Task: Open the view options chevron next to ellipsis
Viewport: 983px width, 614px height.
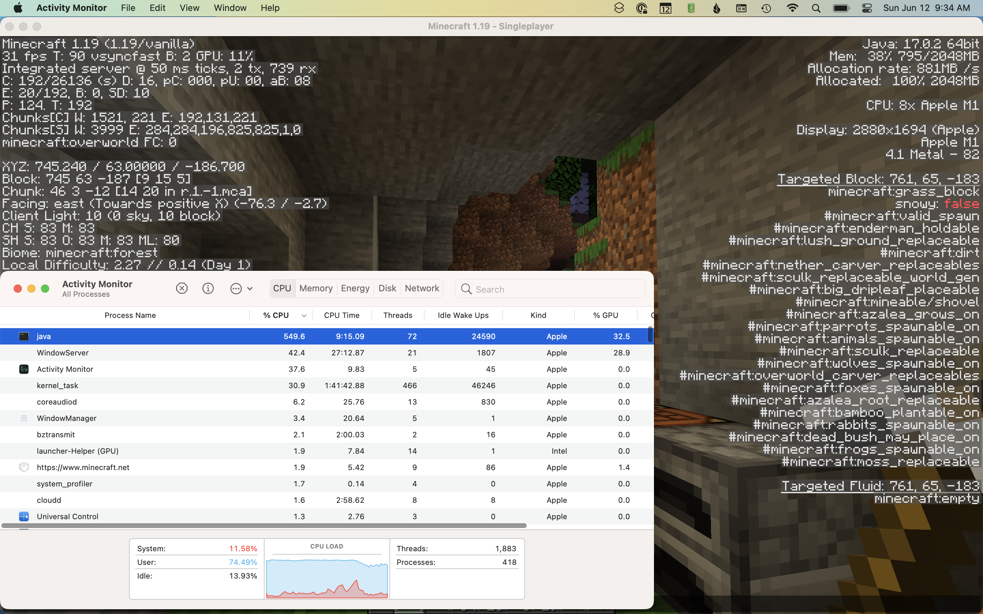Action: tap(251, 289)
